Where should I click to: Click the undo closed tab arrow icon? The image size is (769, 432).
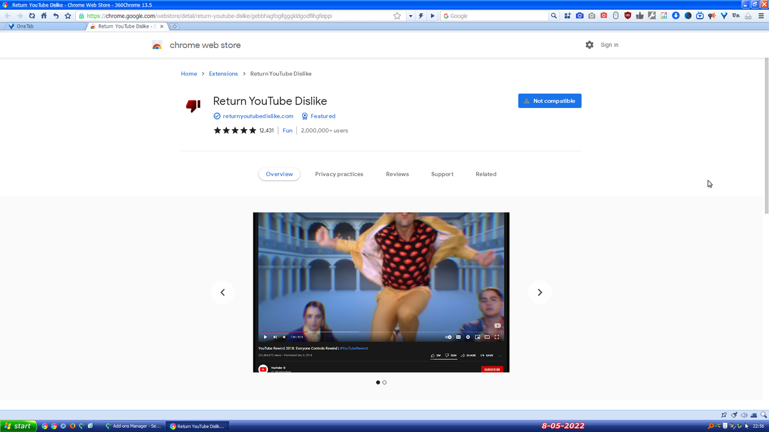56,16
